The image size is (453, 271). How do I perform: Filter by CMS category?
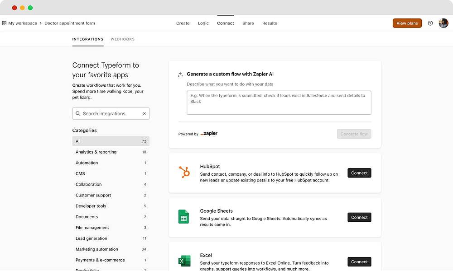pyautogui.click(x=111, y=173)
